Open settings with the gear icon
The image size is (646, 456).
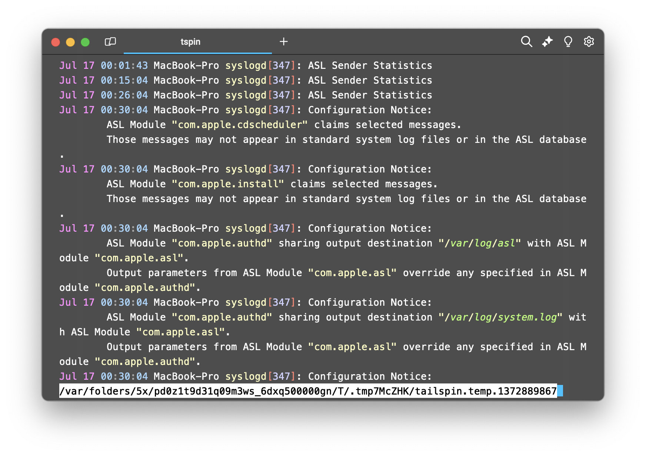(x=589, y=41)
